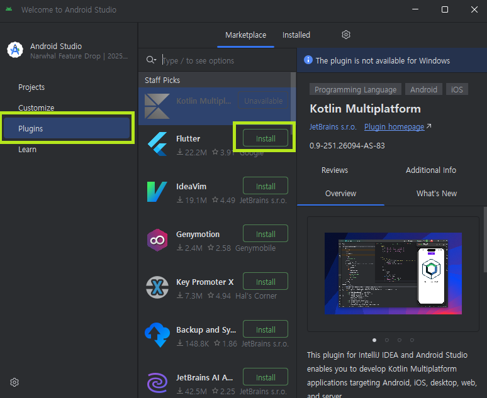This screenshot has width=487, height=398.
Task: Open the What's New tab
Action: coord(437,194)
